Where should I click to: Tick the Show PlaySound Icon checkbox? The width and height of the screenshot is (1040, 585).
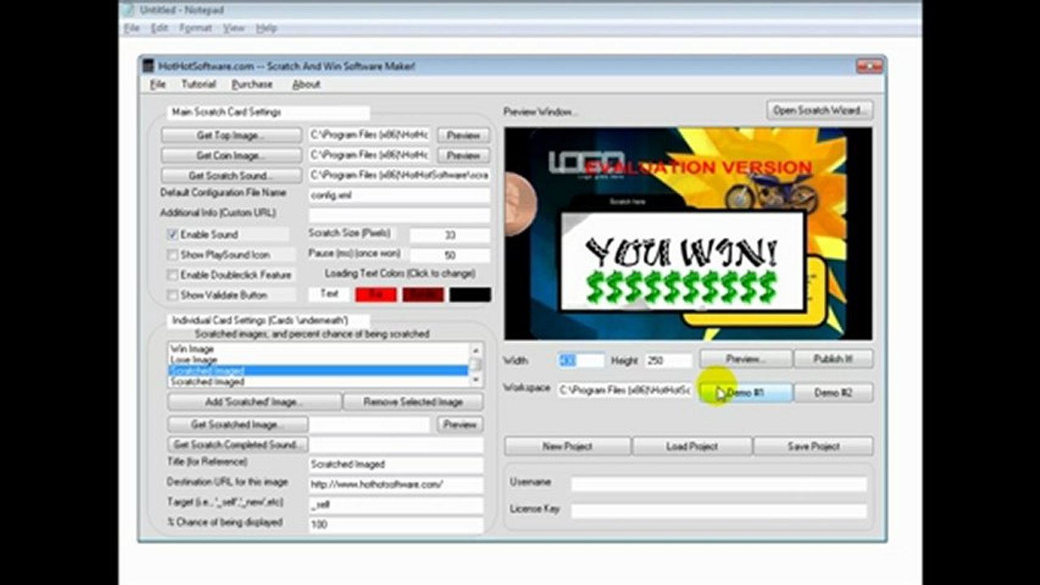(172, 254)
